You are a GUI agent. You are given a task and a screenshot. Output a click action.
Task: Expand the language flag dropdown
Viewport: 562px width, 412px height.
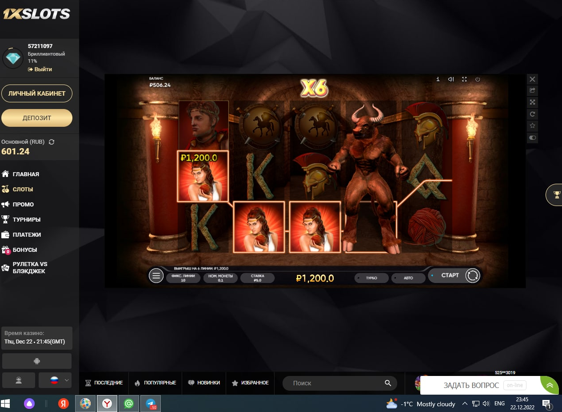coord(55,380)
